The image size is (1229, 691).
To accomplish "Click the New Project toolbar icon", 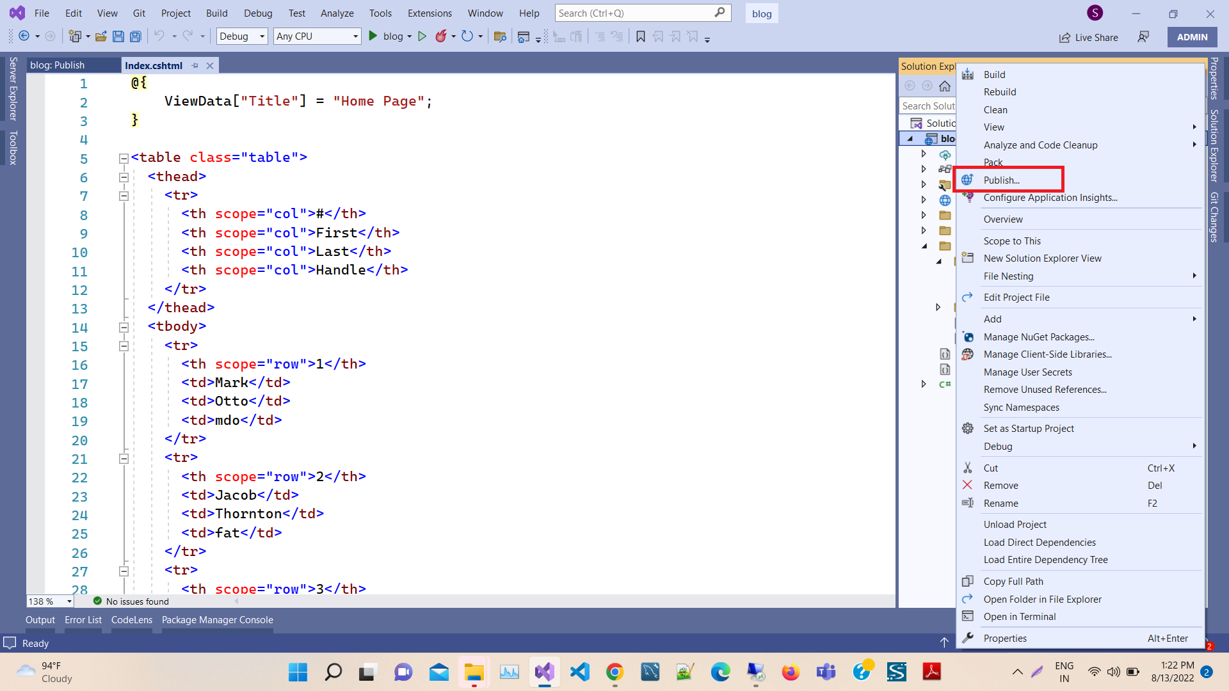I will tap(75, 36).
